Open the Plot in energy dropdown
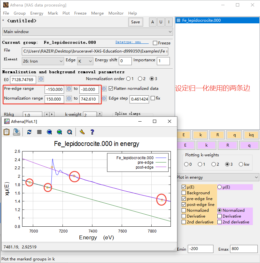This screenshot has height=263, width=260. coord(217,177)
